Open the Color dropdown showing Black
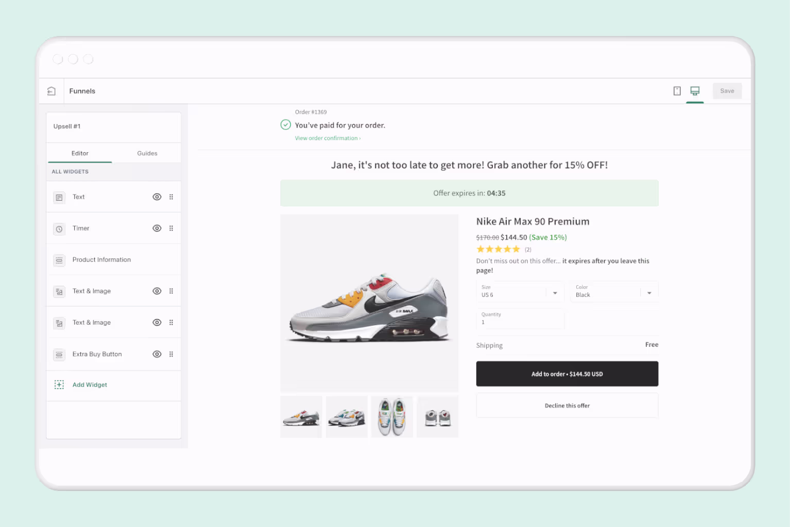The height and width of the screenshot is (527, 790). pos(614,292)
